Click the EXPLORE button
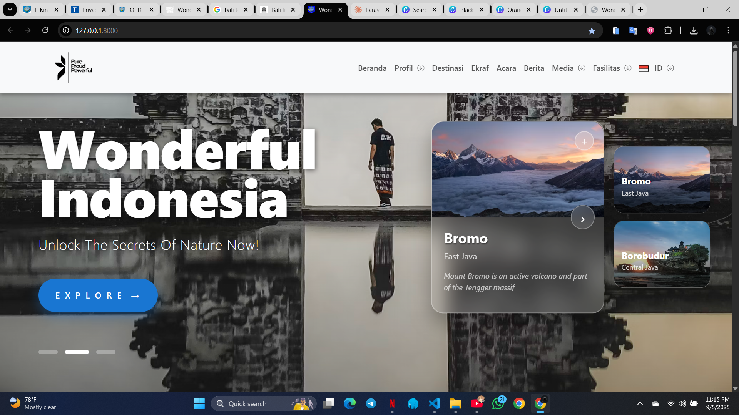This screenshot has height=415, width=739. coord(98,295)
